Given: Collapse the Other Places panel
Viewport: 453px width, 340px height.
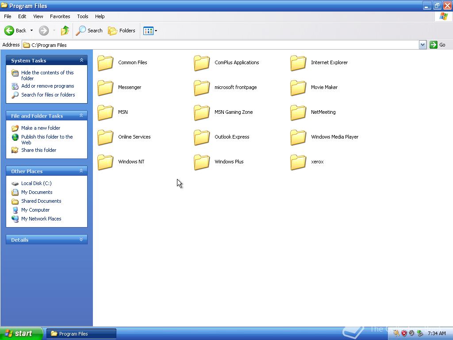Looking at the screenshot, I should 81,171.
